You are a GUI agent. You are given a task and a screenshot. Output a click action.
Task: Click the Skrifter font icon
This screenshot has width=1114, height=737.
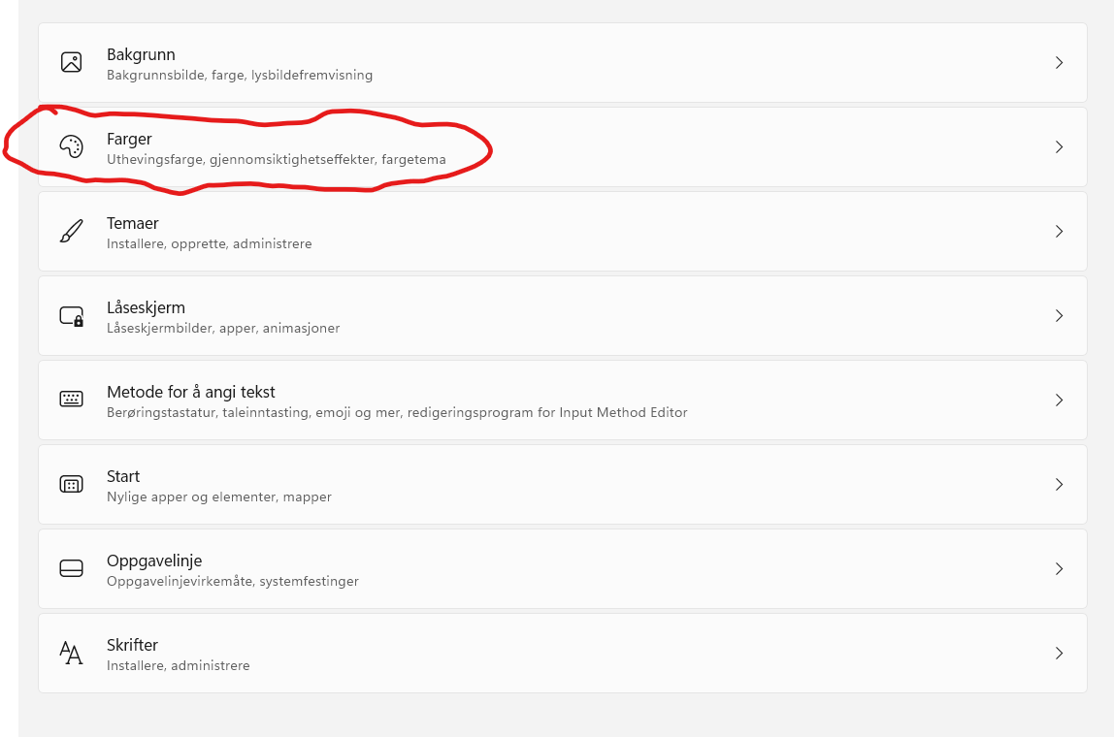tap(71, 654)
